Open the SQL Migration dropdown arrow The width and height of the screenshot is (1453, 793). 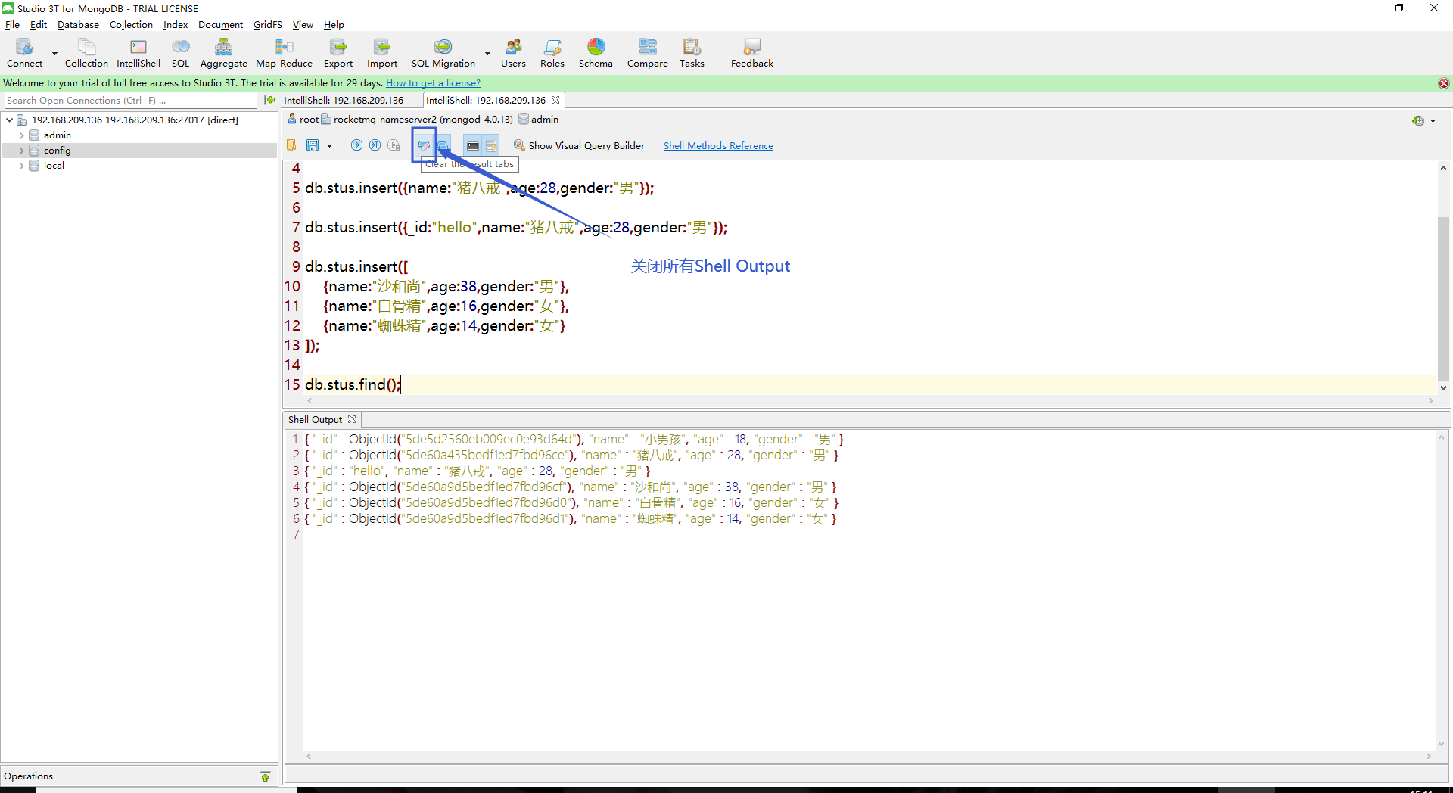pyautogui.click(x=487, y=54)
